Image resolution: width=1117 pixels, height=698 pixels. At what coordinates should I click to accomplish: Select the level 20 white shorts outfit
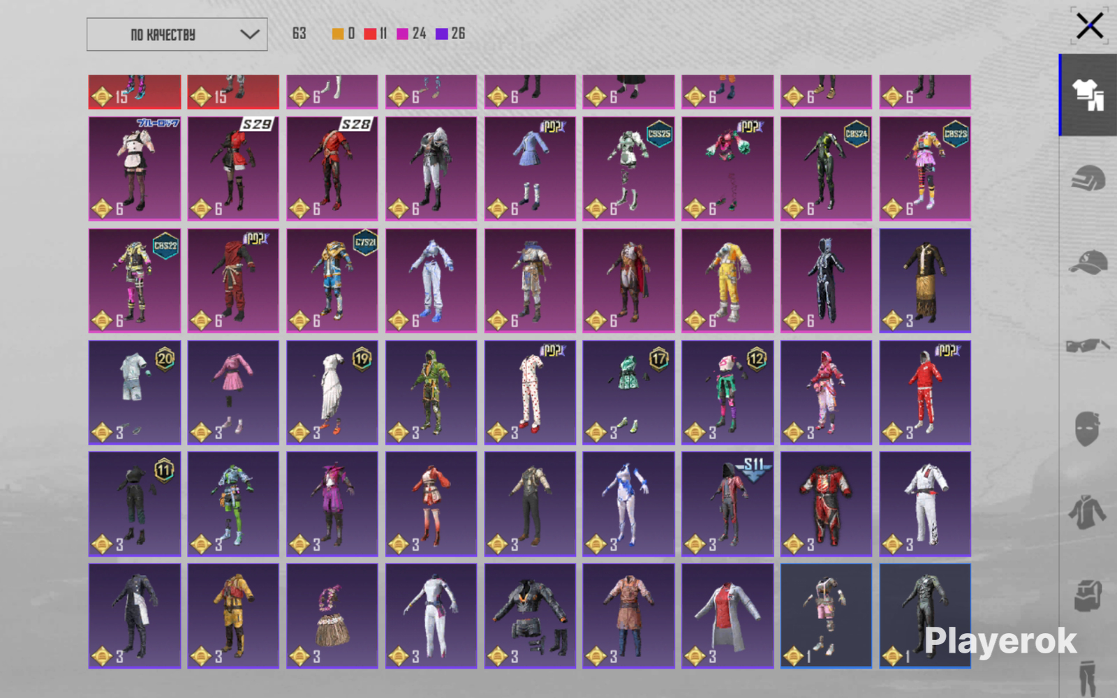[x=135, y=392]
